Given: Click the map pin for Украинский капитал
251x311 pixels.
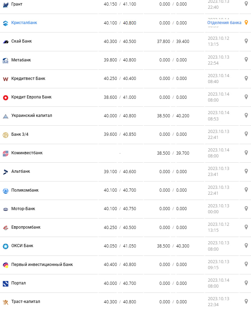Looking at the screenshot, I should [246, 116].
